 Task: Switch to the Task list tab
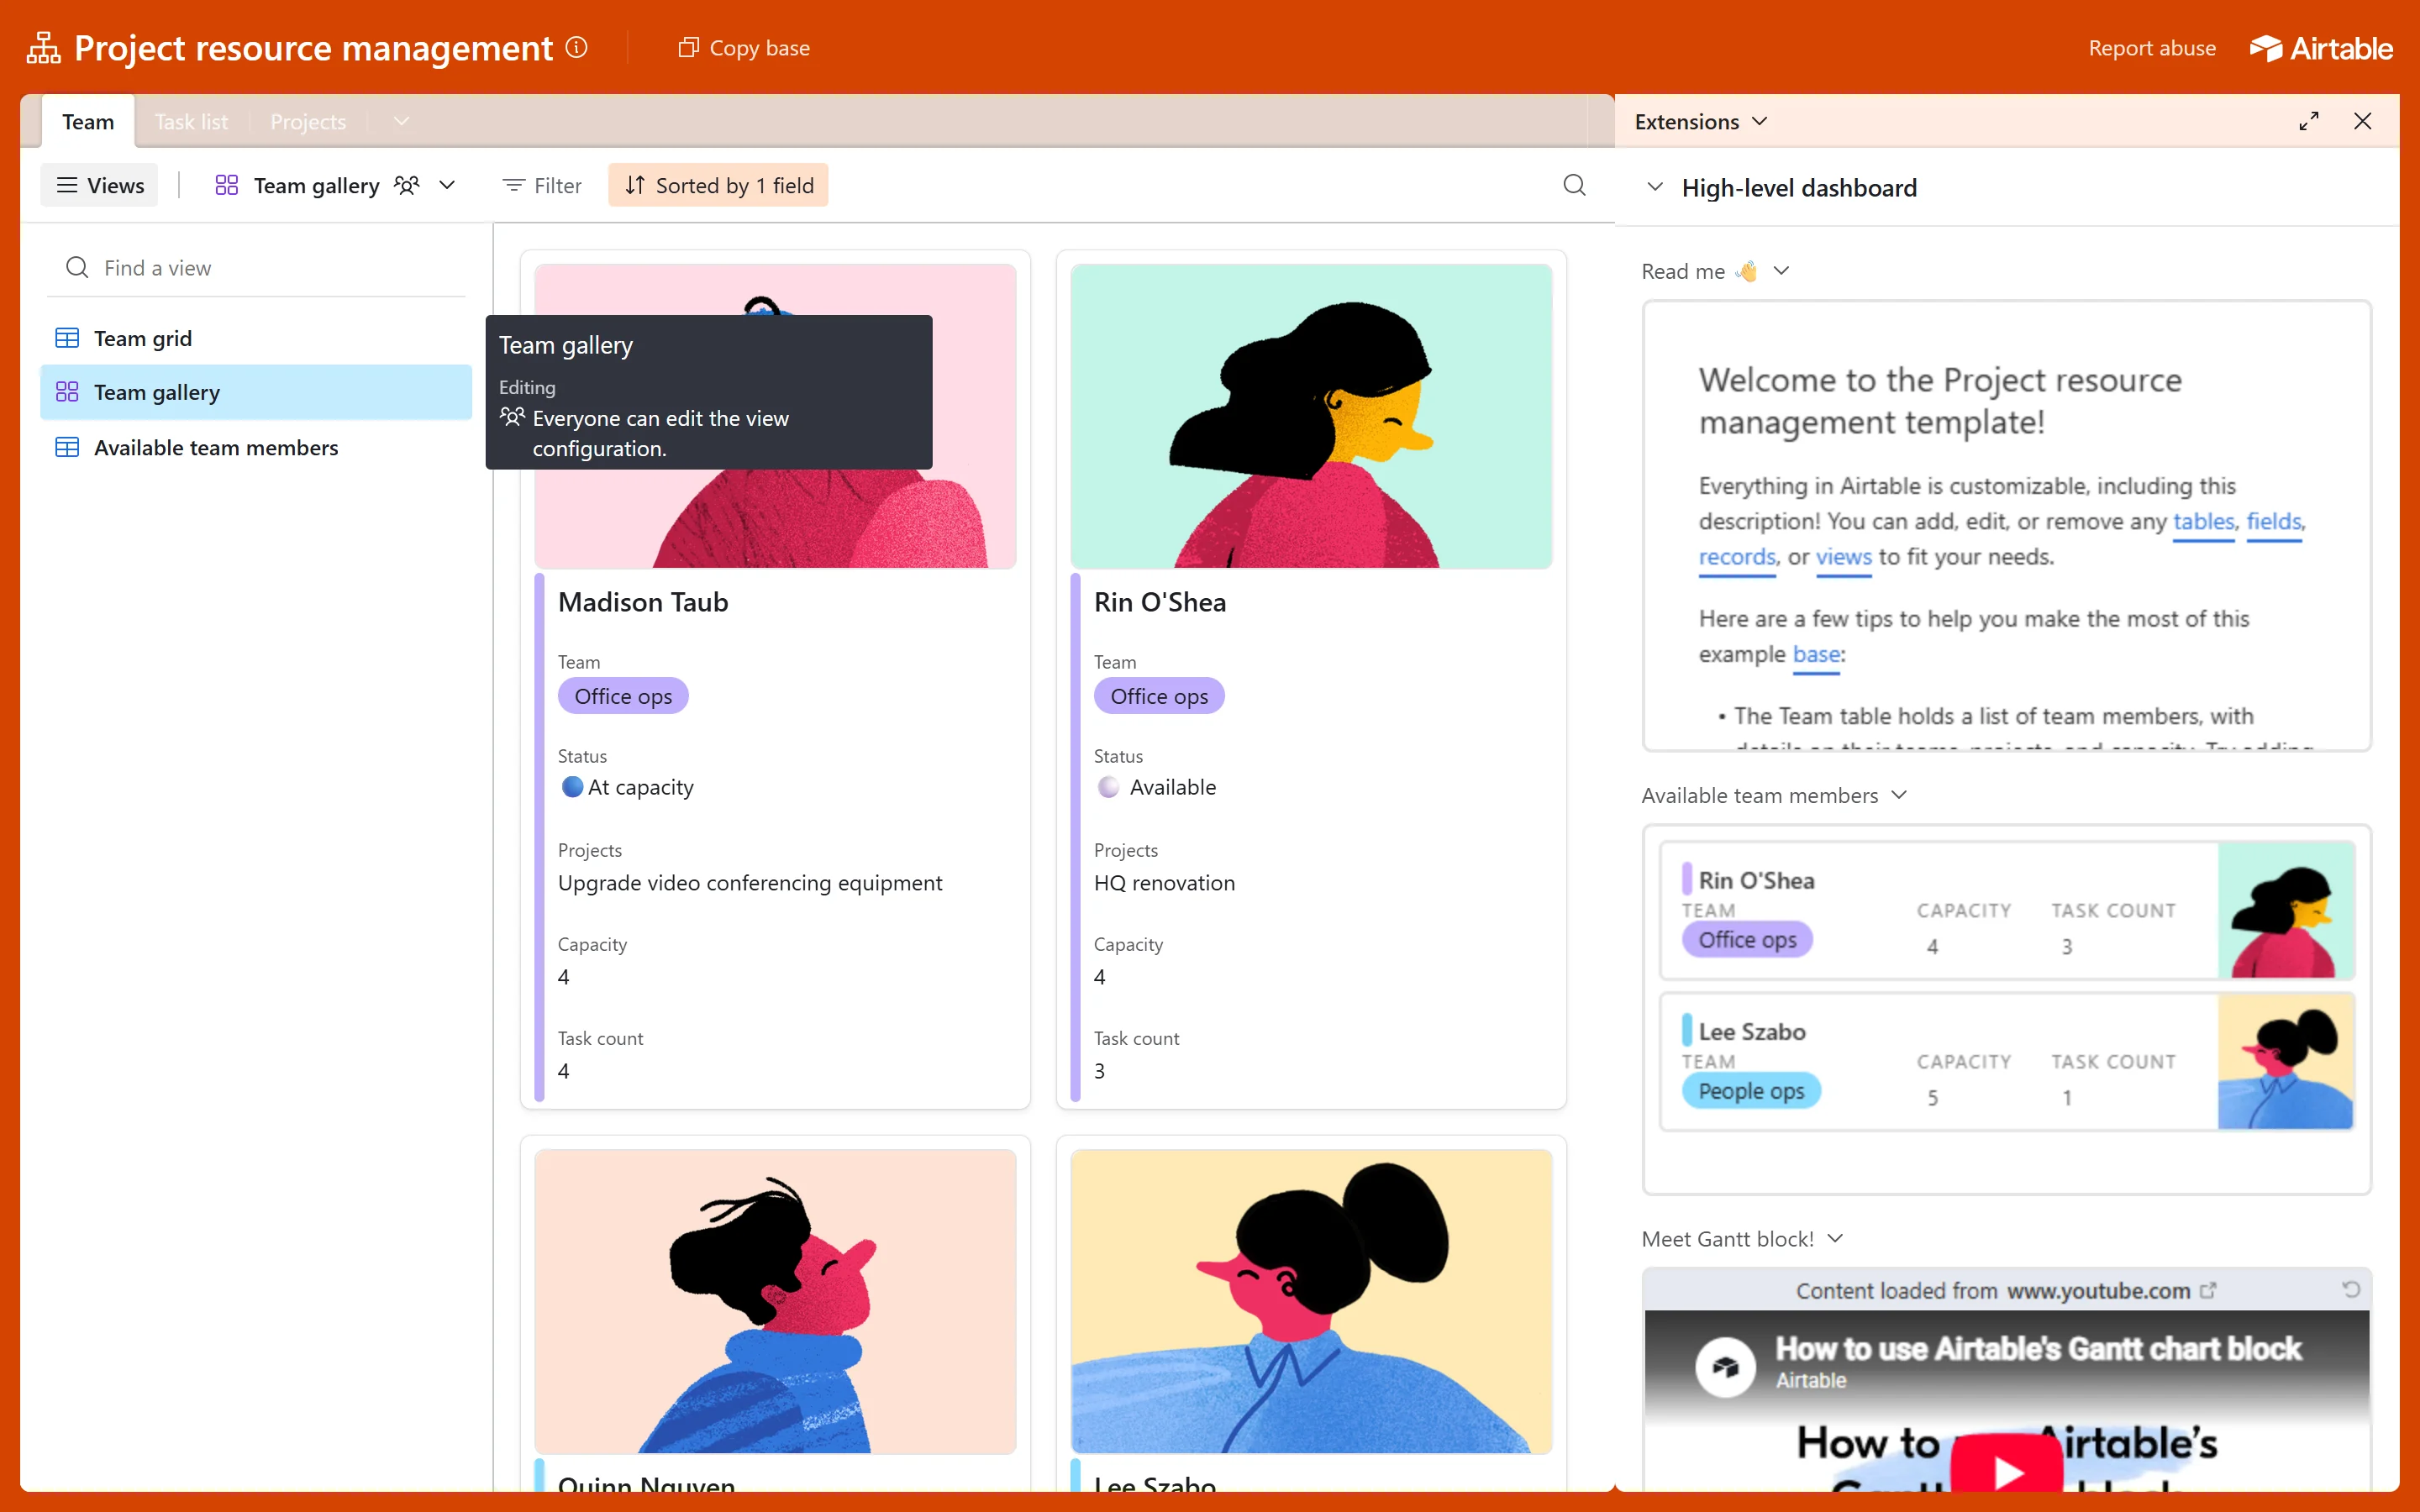pyautogui.click(x=191, y=122)
